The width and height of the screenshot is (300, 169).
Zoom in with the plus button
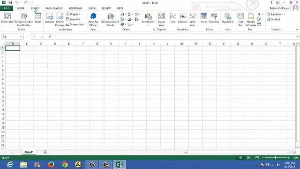(x=288, y=158)
